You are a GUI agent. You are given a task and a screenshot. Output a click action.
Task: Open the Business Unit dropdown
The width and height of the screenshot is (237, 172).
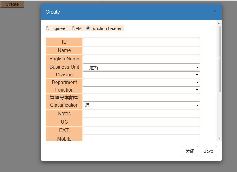coord(141,67)
